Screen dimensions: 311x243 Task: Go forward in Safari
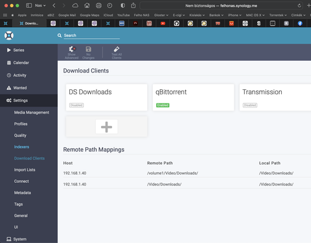(63, 6)
